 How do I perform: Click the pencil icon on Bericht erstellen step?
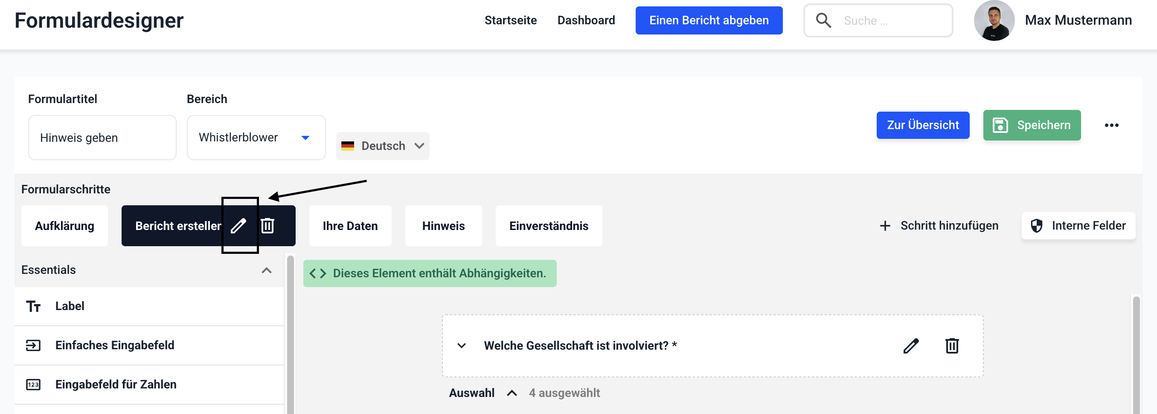(x=238, y=226)
